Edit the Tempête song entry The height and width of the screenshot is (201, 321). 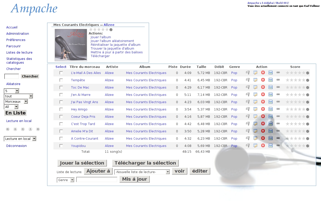click(255, 80)
